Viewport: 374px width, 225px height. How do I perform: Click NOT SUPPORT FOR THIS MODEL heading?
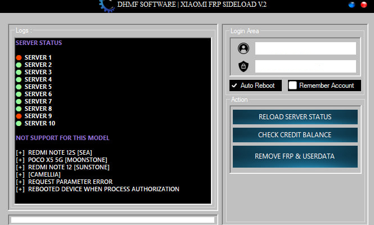[x=62, y=138]
